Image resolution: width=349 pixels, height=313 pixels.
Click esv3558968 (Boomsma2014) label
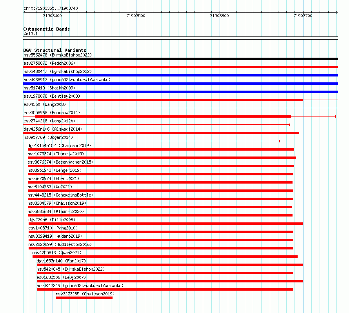pyautogui.click(x=52, y=113)
